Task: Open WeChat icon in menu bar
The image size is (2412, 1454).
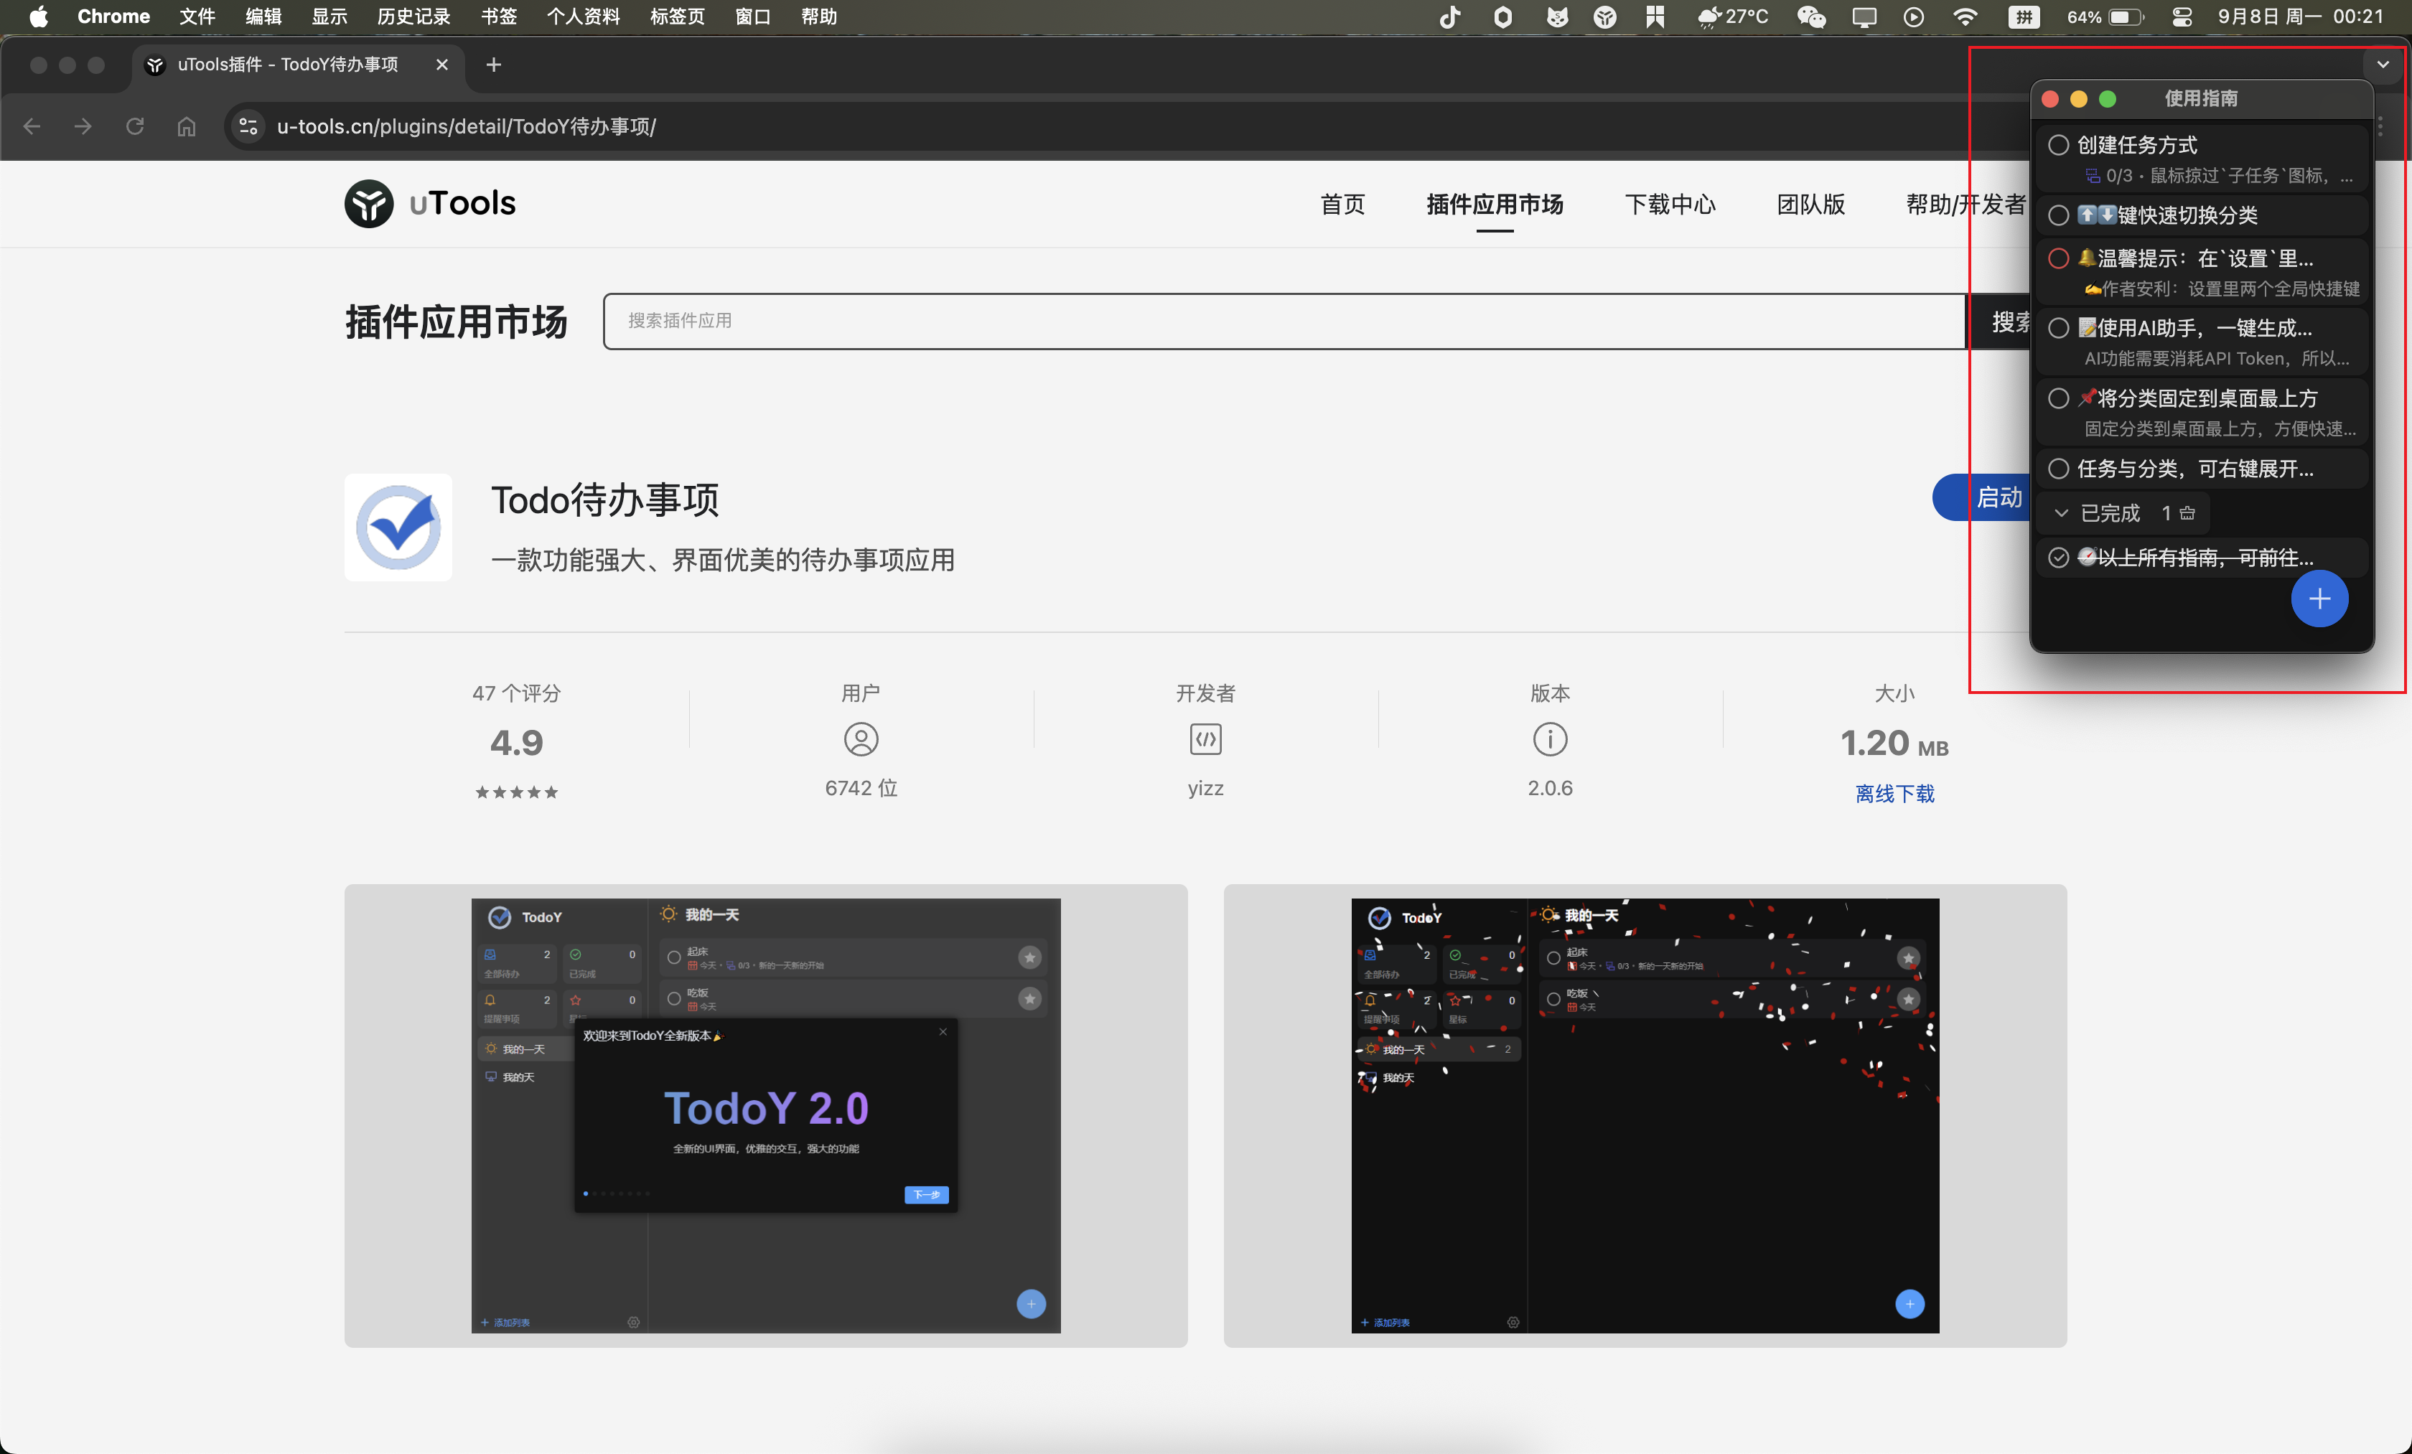Action: (x=1811, y=17)
